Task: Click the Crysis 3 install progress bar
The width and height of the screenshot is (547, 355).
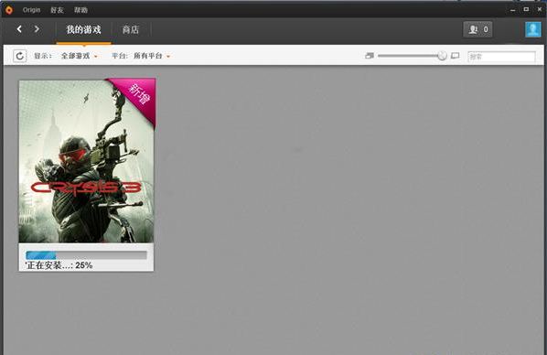Action: tap(86, 255)
